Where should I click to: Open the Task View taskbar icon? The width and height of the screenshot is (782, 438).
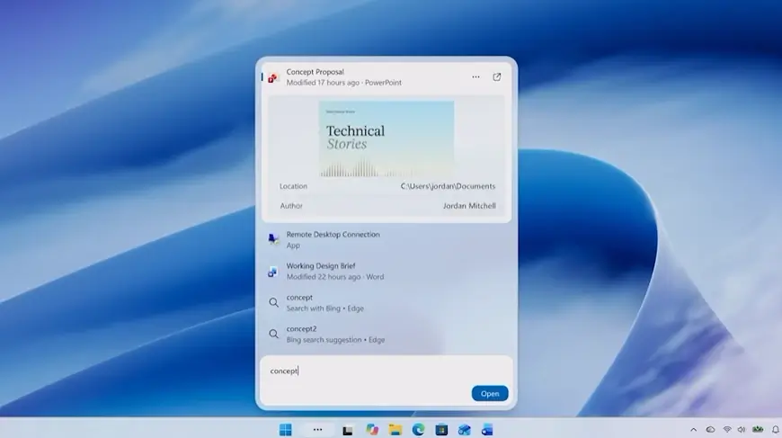click(348, 430)
